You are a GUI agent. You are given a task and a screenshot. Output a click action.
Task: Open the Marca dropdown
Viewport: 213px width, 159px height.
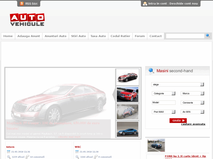pos(192,93)
